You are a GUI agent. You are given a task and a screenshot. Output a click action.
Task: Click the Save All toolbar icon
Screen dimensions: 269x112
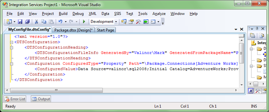27,22
